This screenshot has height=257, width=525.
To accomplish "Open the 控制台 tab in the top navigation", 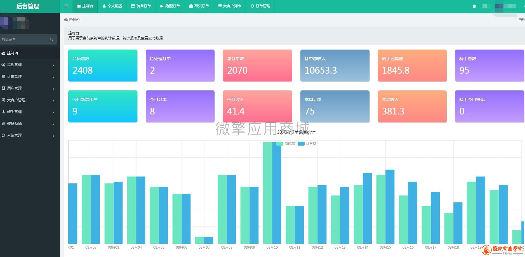I will click(x=85, y=6).
